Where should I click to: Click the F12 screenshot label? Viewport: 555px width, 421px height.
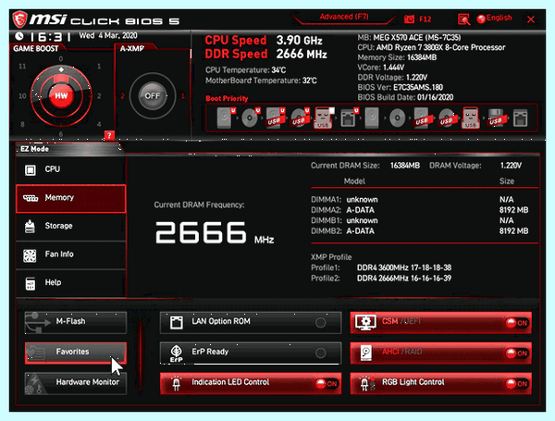(x=425, y=19)
